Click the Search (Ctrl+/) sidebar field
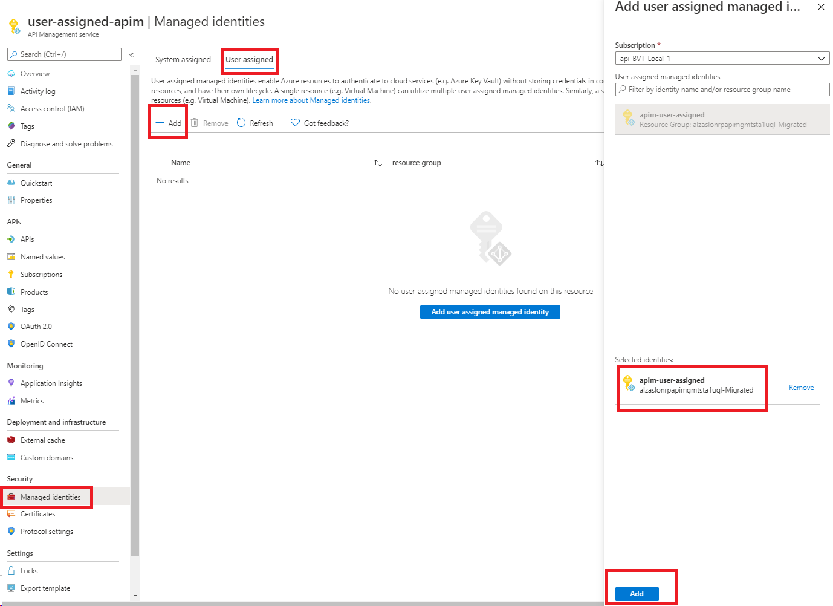The image size is (833, 606). point(64,54)
